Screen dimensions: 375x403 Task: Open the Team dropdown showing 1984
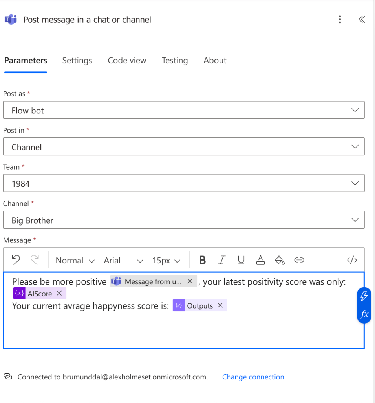point(183,184)
